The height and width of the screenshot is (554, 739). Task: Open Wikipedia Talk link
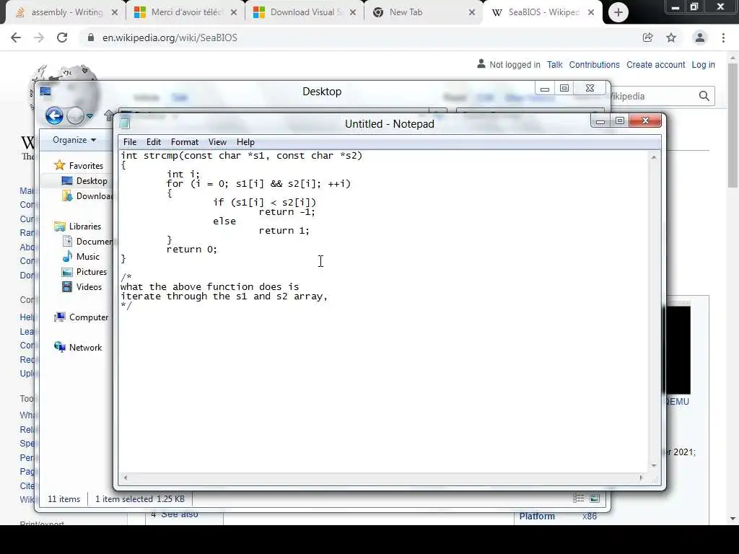[555, 64]
